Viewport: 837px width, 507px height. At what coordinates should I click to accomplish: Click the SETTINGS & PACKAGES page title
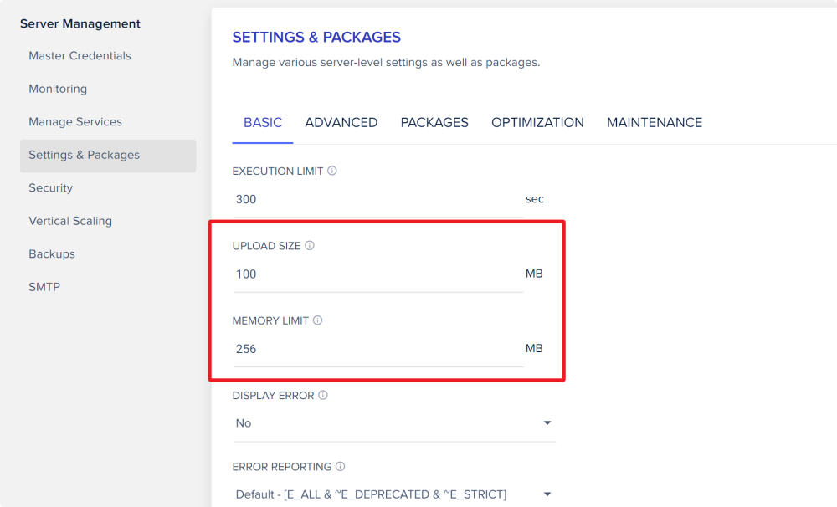(316, 38)
